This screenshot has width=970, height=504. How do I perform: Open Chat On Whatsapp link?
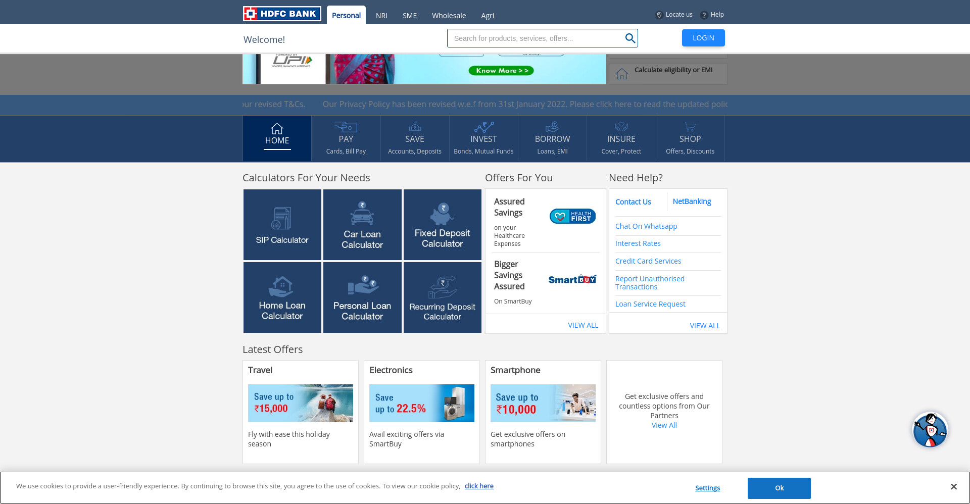646,226
